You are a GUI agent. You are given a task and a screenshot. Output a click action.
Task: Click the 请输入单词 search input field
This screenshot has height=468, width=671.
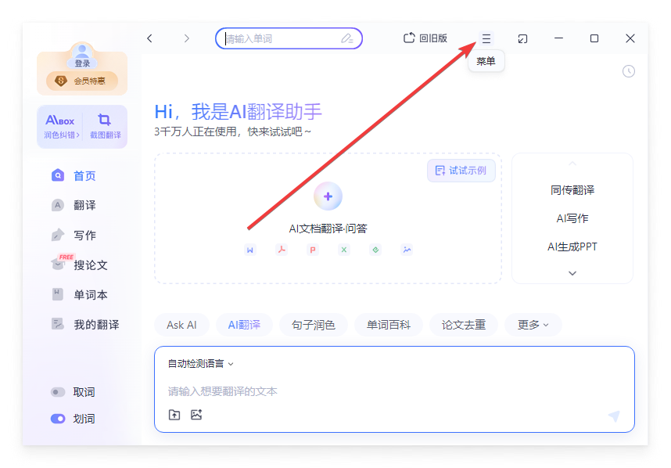point(289,38)
